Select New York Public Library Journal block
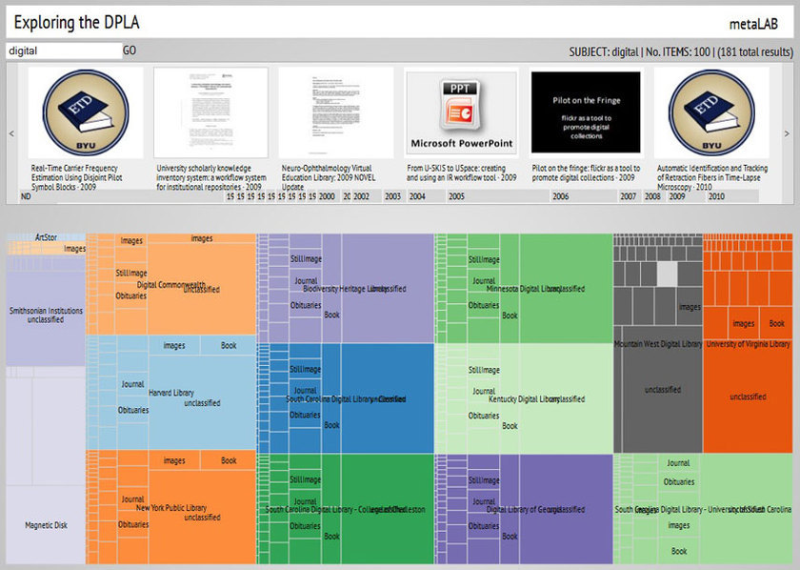This screenshot has height=570, width=800. (132, 499)
